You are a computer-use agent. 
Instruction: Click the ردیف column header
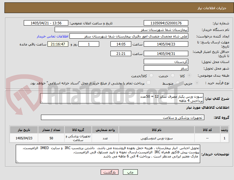tap(224, 130)
